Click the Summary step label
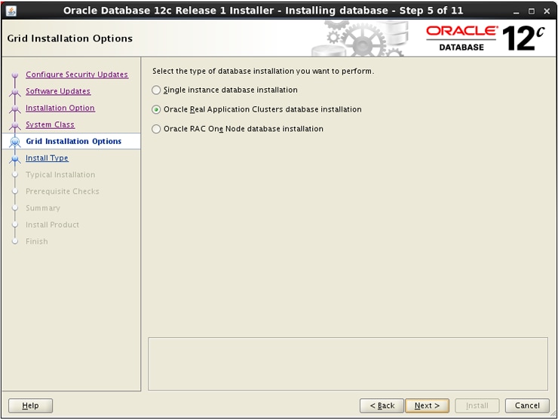The image size is (558, 420). click(43, 208)
